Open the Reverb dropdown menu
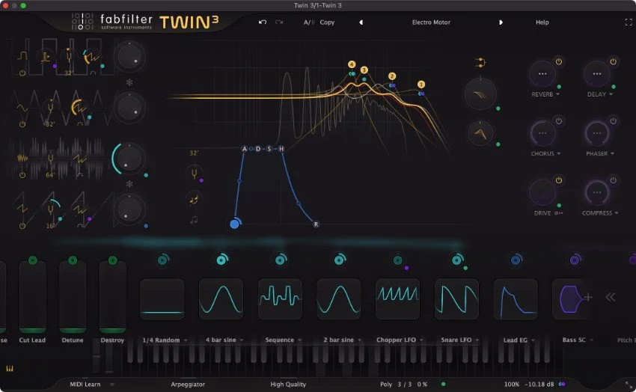The height and width of the screenshot is (392, 636). (x=557, y=94)
